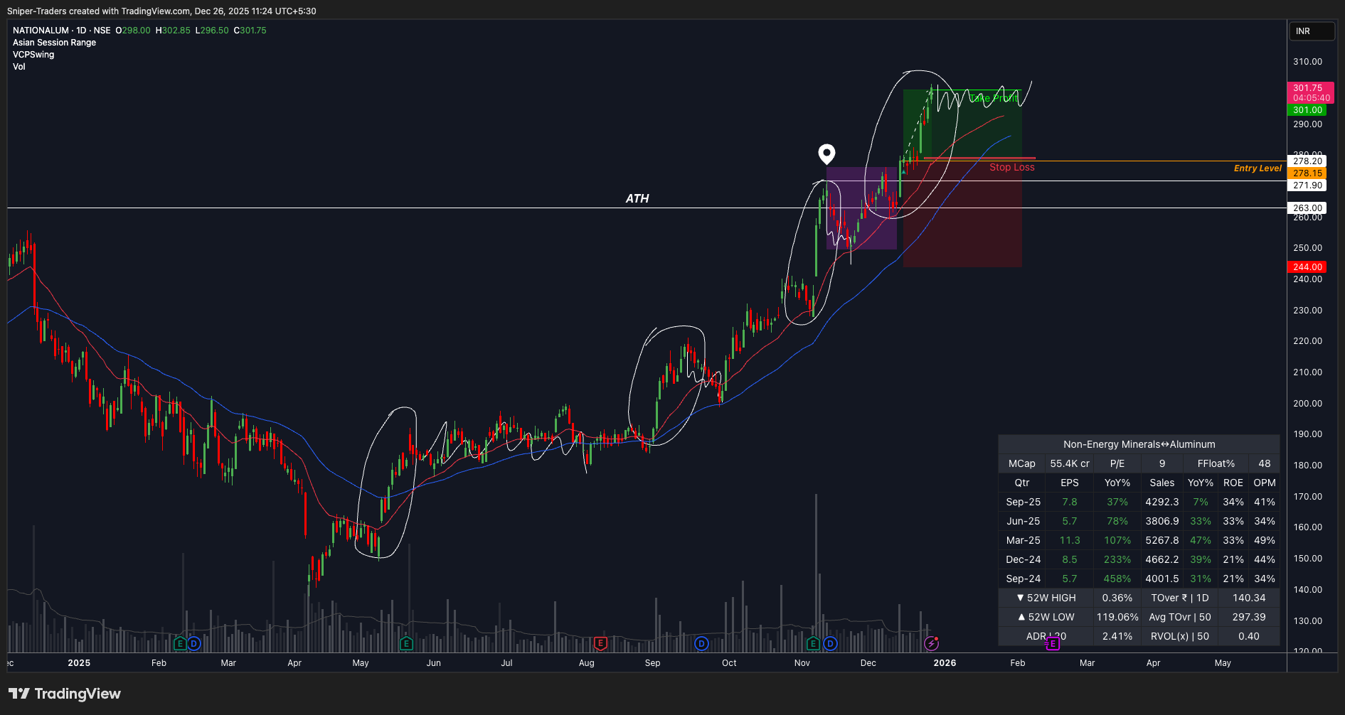Select the ATH horizontal line label
This screenshot has height=715, width=1345.
tap(637, 199)
